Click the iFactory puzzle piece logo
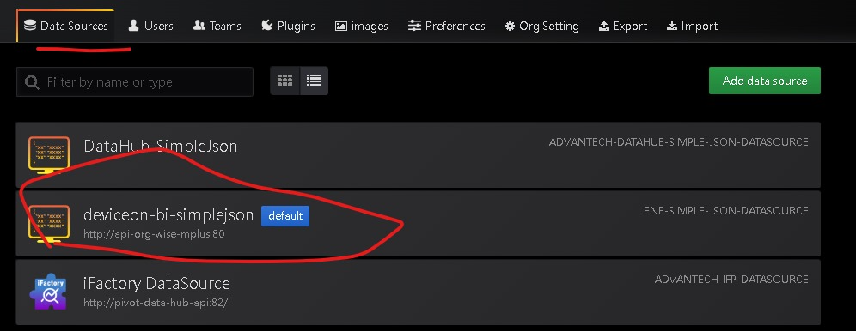This screenshot has width=856, height=331. 49,292
